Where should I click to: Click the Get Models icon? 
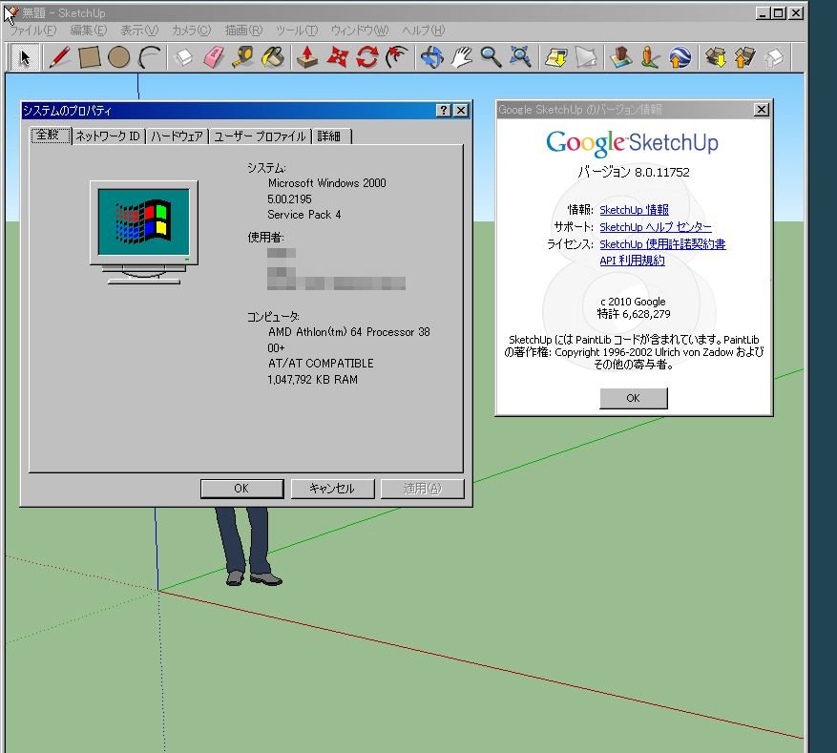click(x=715, y=57)
